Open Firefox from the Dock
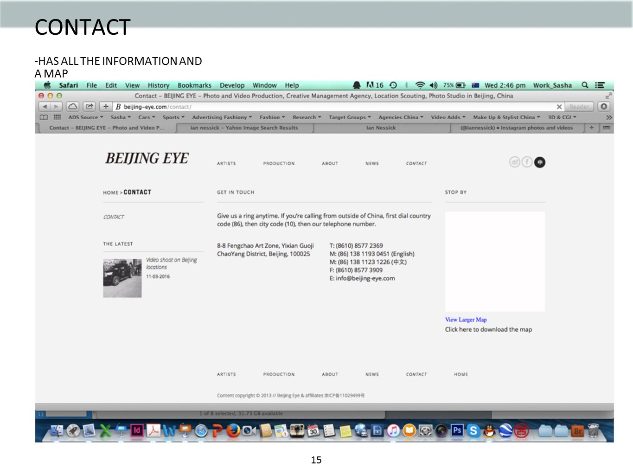The height and width of the screenshot is (475, 633). 233,430
